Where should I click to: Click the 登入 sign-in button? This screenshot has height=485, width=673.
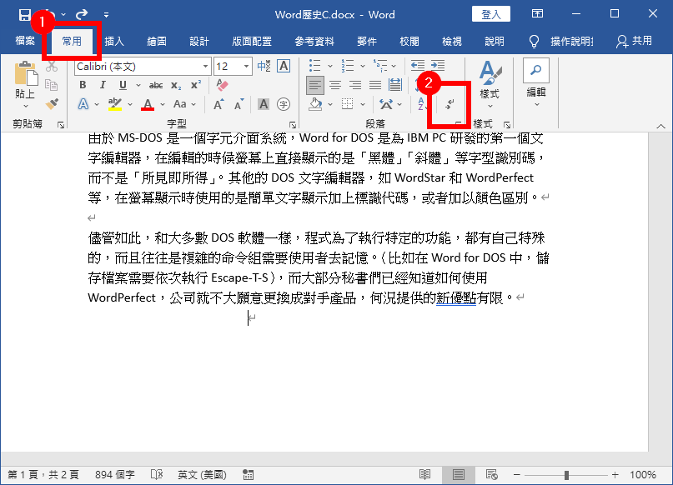click(491, 14)
